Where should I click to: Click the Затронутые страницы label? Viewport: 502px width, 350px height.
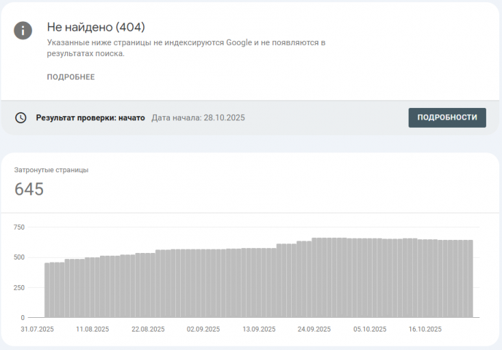51,170
